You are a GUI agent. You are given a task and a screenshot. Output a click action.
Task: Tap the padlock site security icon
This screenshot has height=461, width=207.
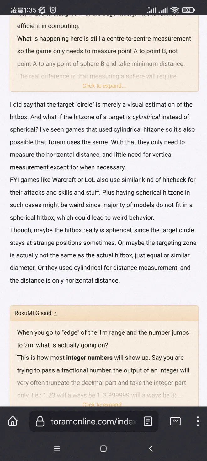[40, 421]
